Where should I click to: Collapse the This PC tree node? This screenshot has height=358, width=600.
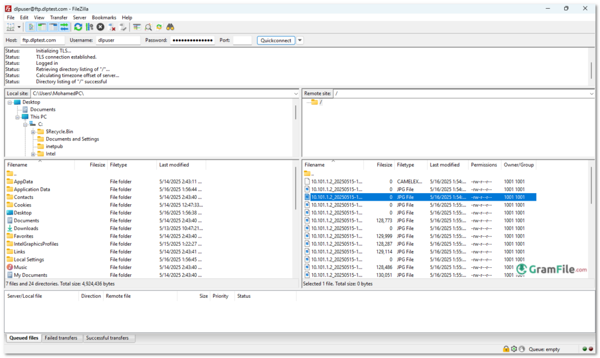(x=18, y=116)
